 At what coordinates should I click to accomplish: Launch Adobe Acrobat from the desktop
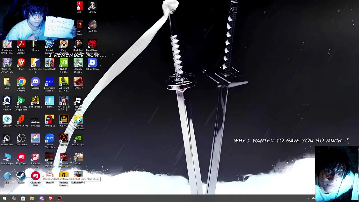[21, 47]
